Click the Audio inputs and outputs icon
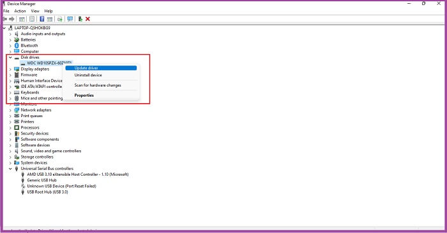This screenshot has height=233, width=447. click(x=17, y=34)
